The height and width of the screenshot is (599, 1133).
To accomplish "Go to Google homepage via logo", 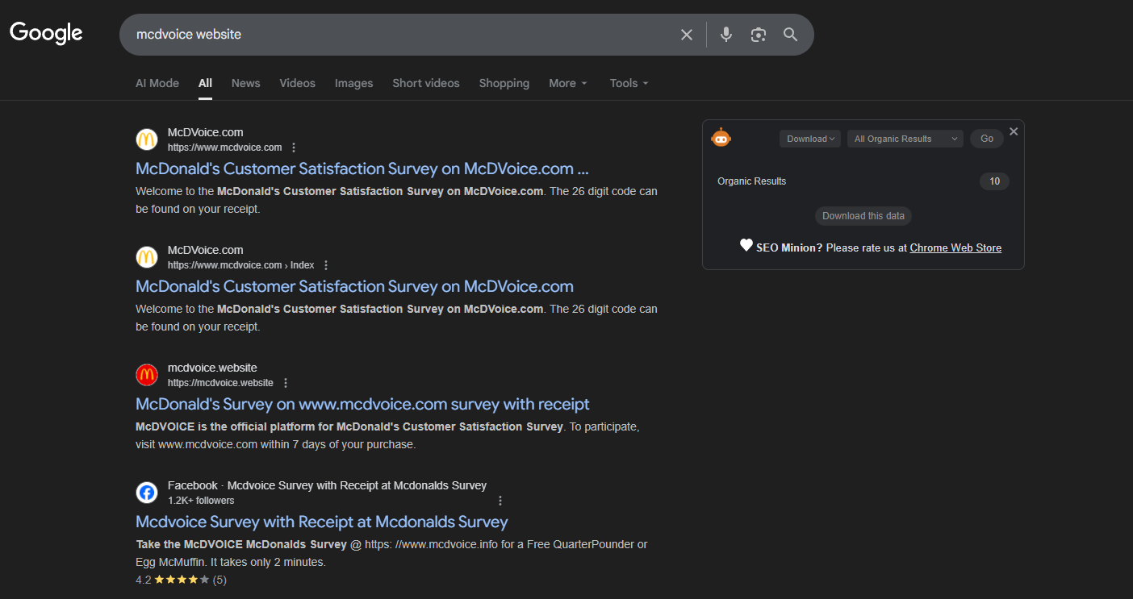I will 46,33.
